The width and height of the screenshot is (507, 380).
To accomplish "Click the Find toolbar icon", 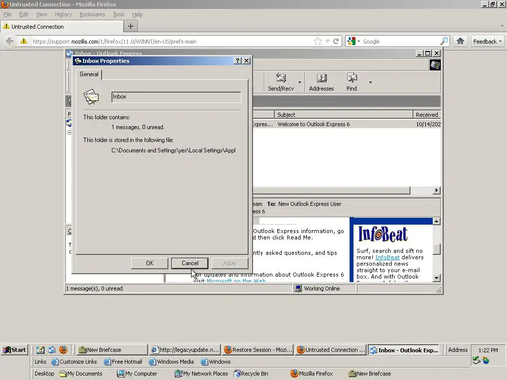I will click(352, 82).
